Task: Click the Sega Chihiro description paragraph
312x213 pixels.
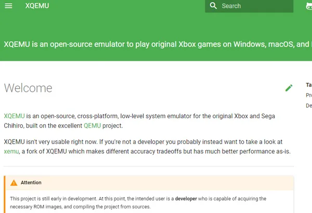Action: 139,121
